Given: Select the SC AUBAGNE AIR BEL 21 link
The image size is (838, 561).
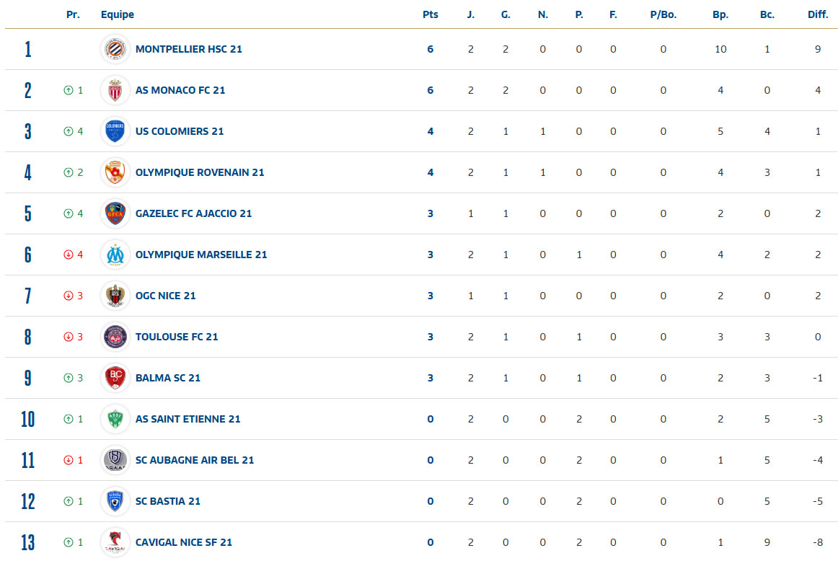Looking at the screenshot, I should pyautogui.click(x=195, y=460).
